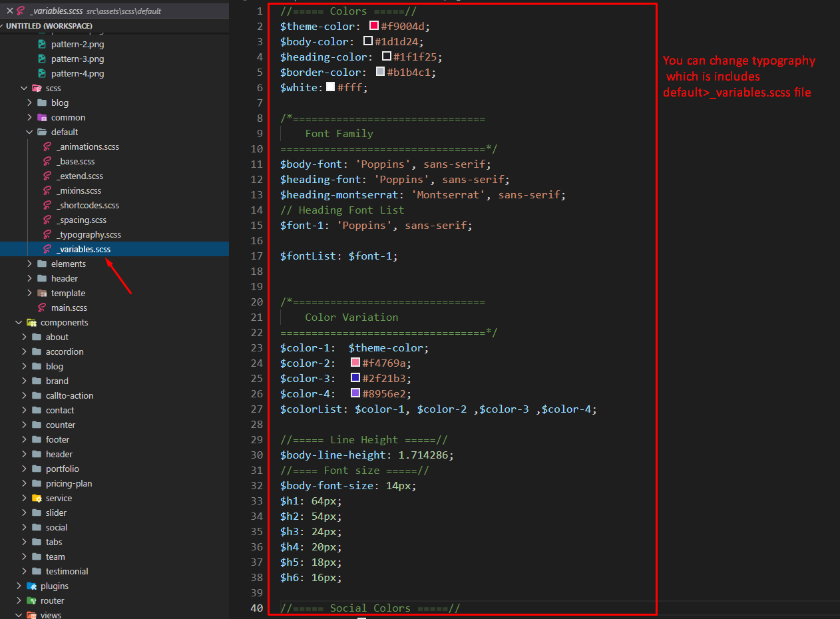
Task: Open the _typography.scss file
Action: click(89, 234)
